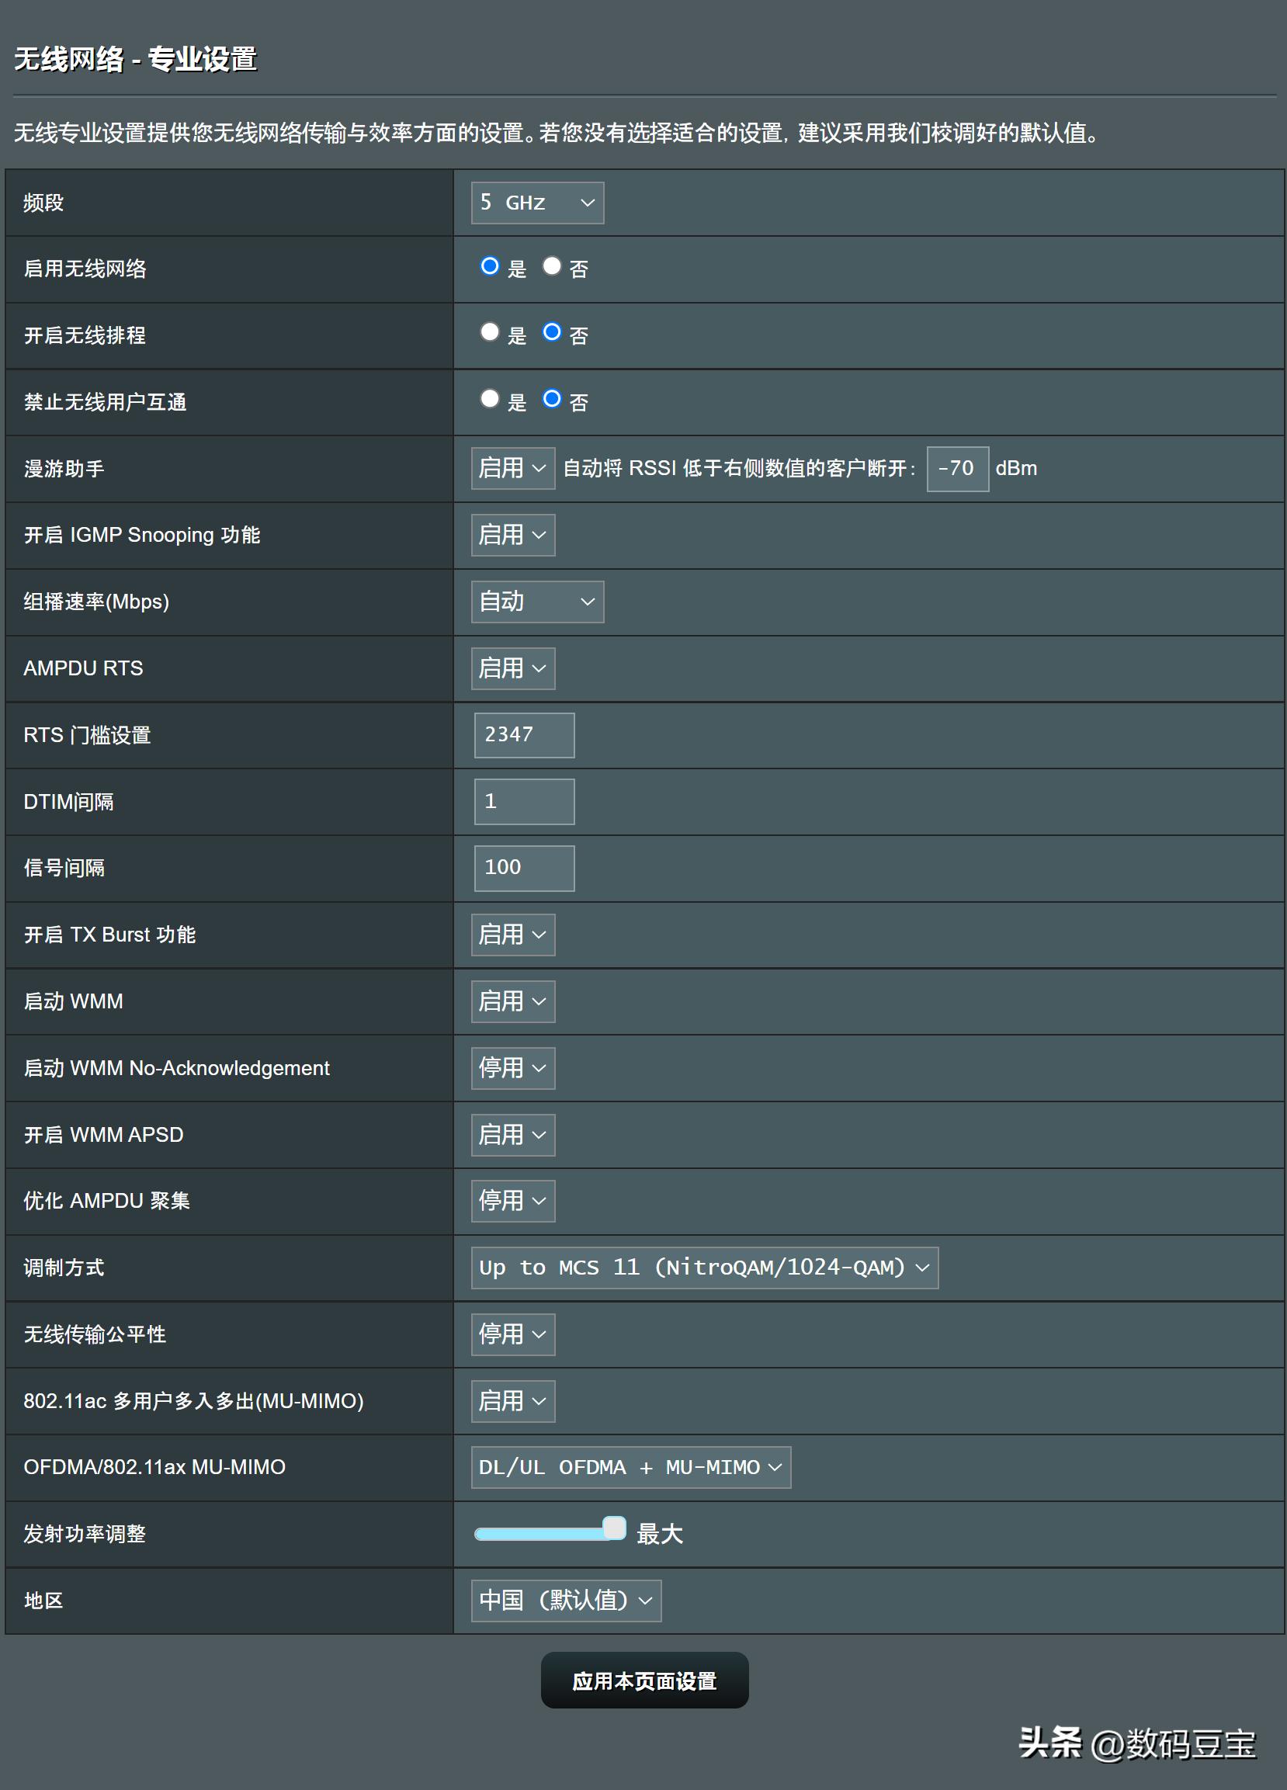Select 是 for 禁止无线用户互通
The image size is (1287, 1790).
pos(490,399)
